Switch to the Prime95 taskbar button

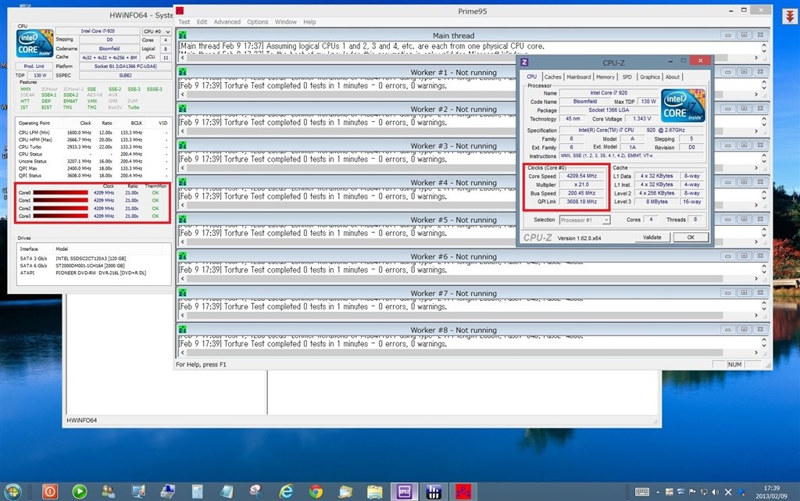462,492
